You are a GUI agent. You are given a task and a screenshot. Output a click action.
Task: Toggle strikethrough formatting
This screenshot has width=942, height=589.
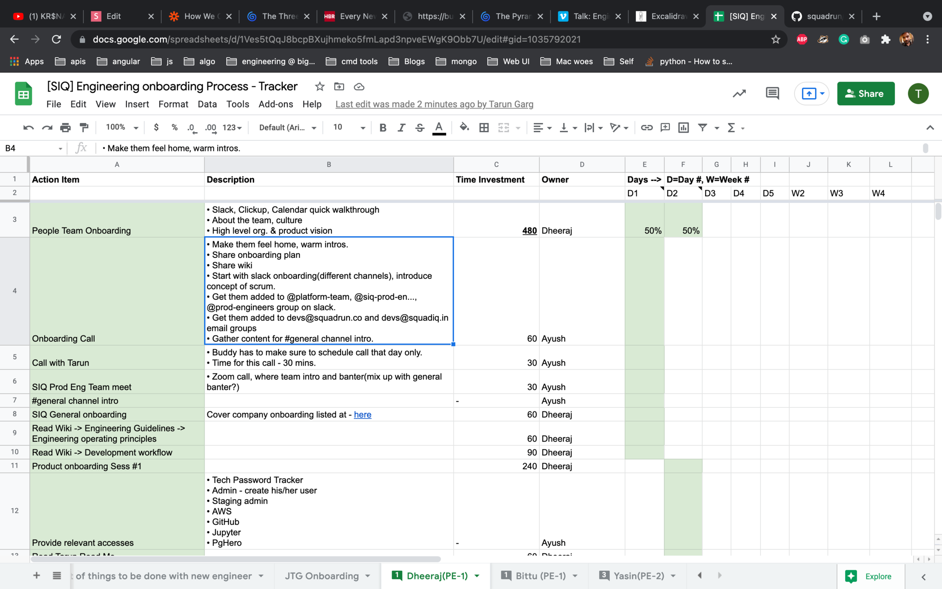tap(420, 127)
